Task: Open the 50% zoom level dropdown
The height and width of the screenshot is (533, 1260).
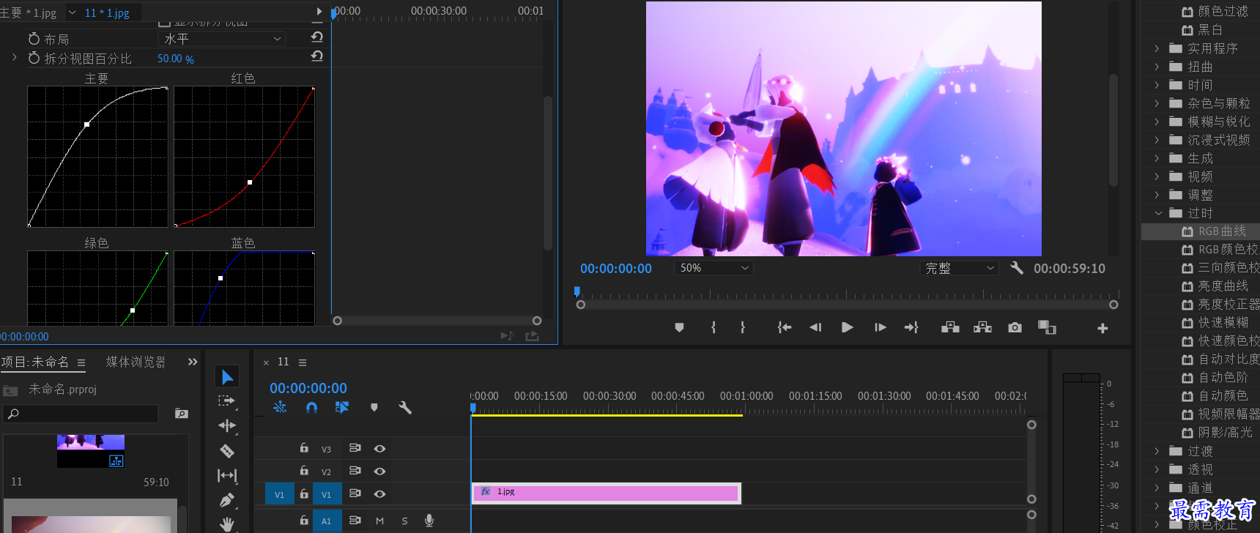Action: coord(714,268)
